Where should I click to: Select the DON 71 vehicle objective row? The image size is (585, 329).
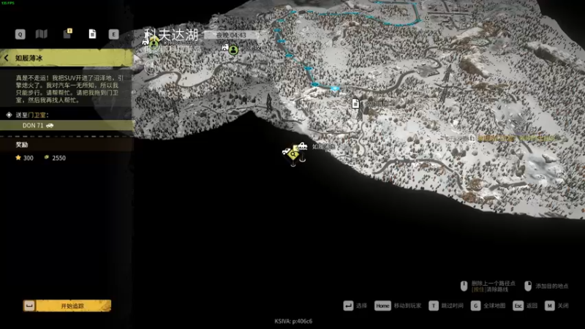67,125
